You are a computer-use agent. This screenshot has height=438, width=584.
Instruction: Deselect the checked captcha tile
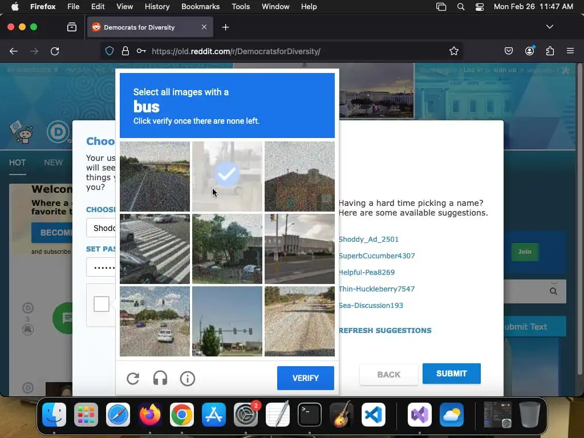tap(227, 176)
